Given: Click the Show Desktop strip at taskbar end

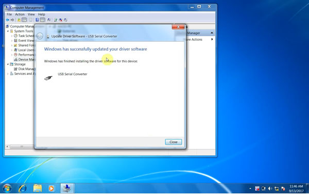Looking at the screenshot, I should click(x=307, y=188).
